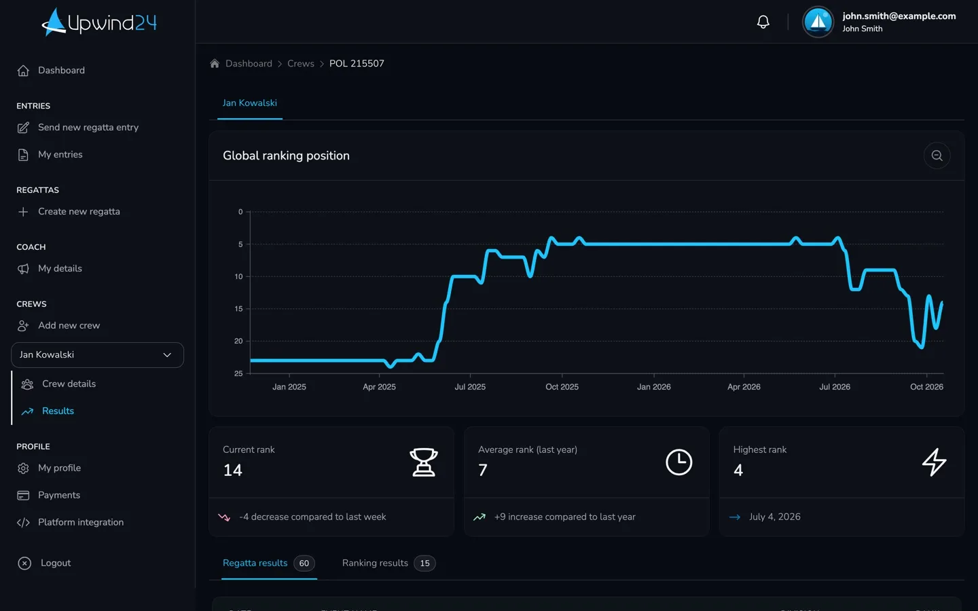
Task: Click the Jan 2025 axis label on chart
Action: [289, 387]
